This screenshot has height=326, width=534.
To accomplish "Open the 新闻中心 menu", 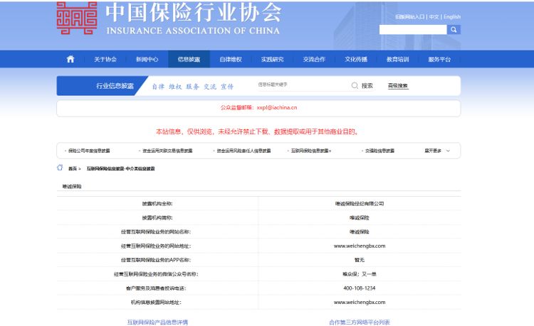I will click(147, 59).
